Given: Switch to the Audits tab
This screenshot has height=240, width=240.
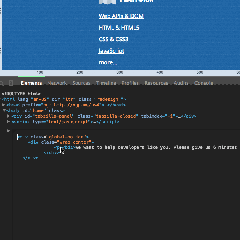Looking at the screenshot, I should (x=181, y=83).
